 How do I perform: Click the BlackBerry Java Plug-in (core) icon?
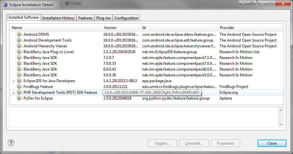(19, 52)
